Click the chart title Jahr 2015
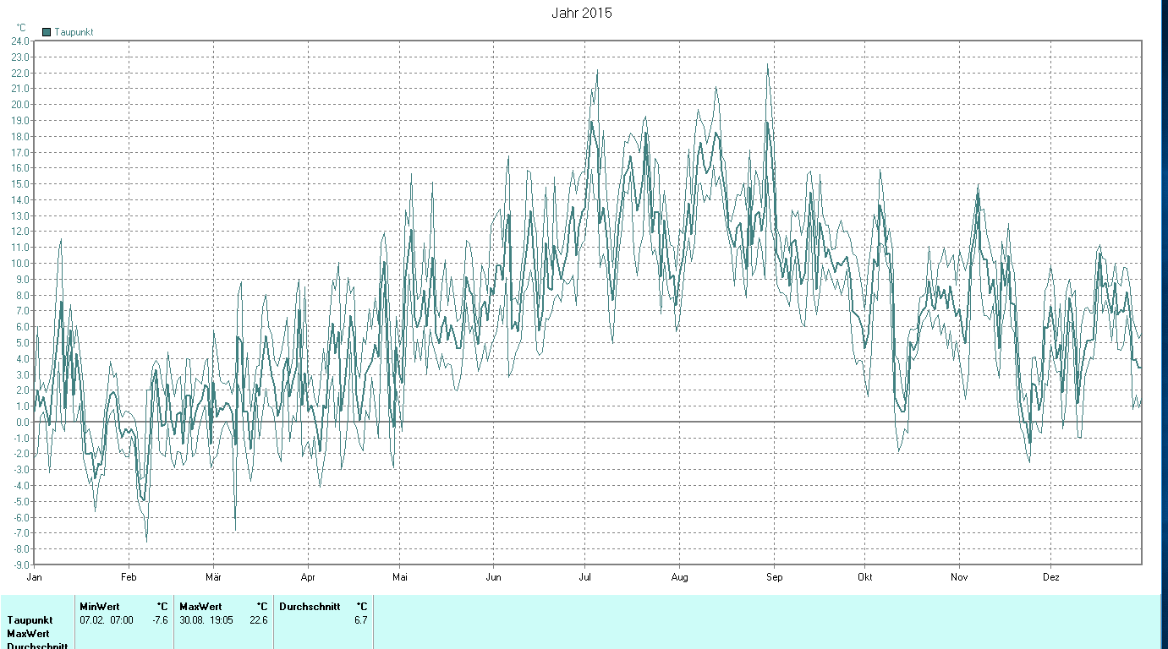 pos(582,13)
